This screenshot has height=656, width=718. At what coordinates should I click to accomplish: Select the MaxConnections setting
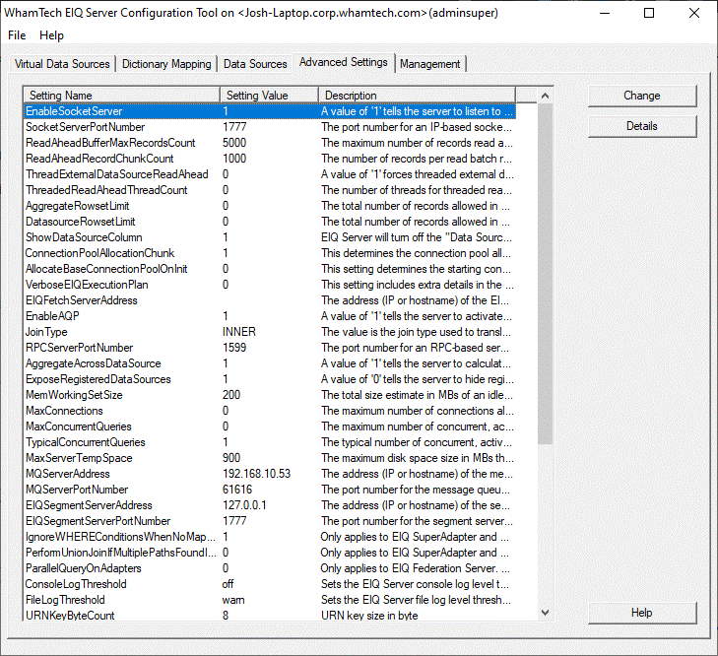pyautogui.click(x=270, y=411)
